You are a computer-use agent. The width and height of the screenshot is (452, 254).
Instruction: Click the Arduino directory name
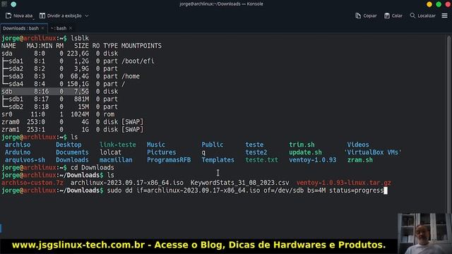18,152
